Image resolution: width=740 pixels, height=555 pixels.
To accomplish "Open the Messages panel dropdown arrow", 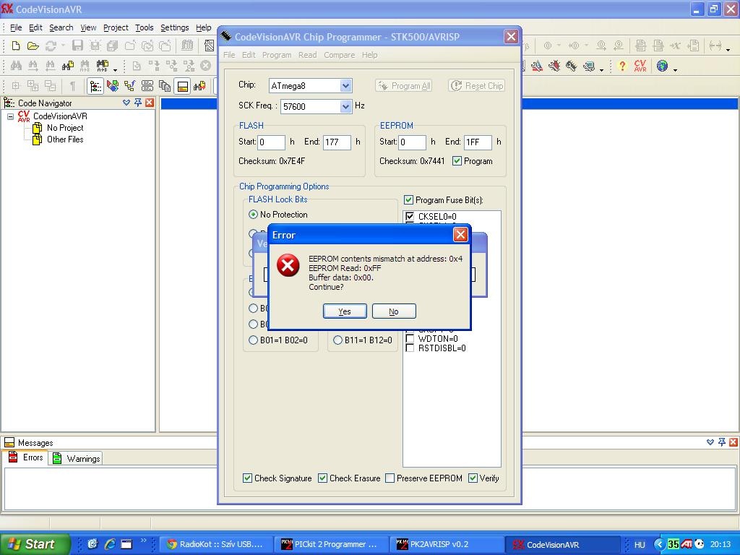I will (710, 442).
